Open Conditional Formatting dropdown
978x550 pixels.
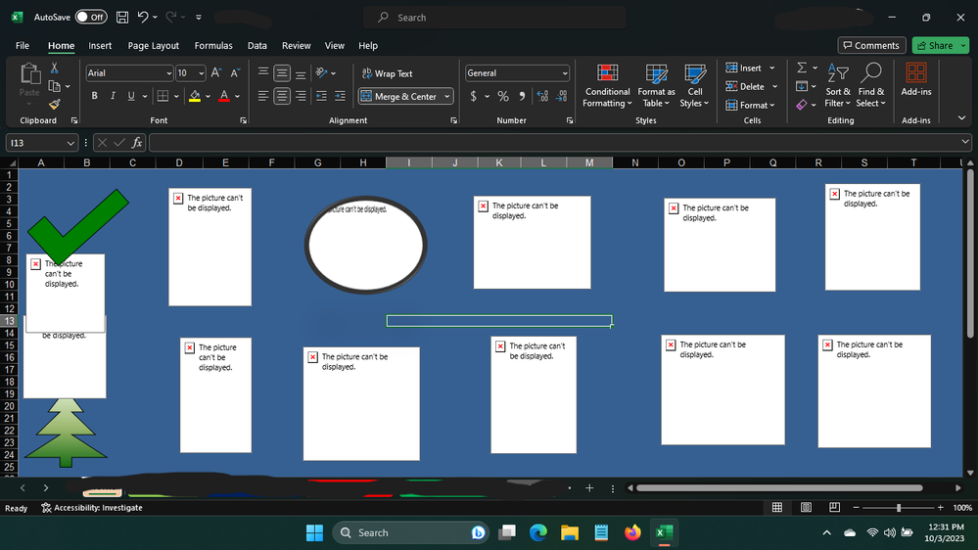point(607,85)
